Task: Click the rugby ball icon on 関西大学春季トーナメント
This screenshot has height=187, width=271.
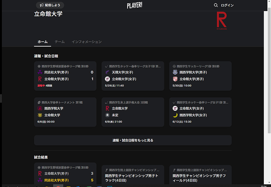Action: click(x=39, y=102)
